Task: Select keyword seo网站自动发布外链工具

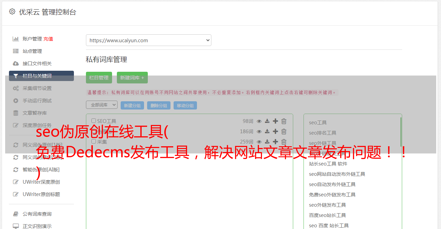Action: click(x=337, y=174)
